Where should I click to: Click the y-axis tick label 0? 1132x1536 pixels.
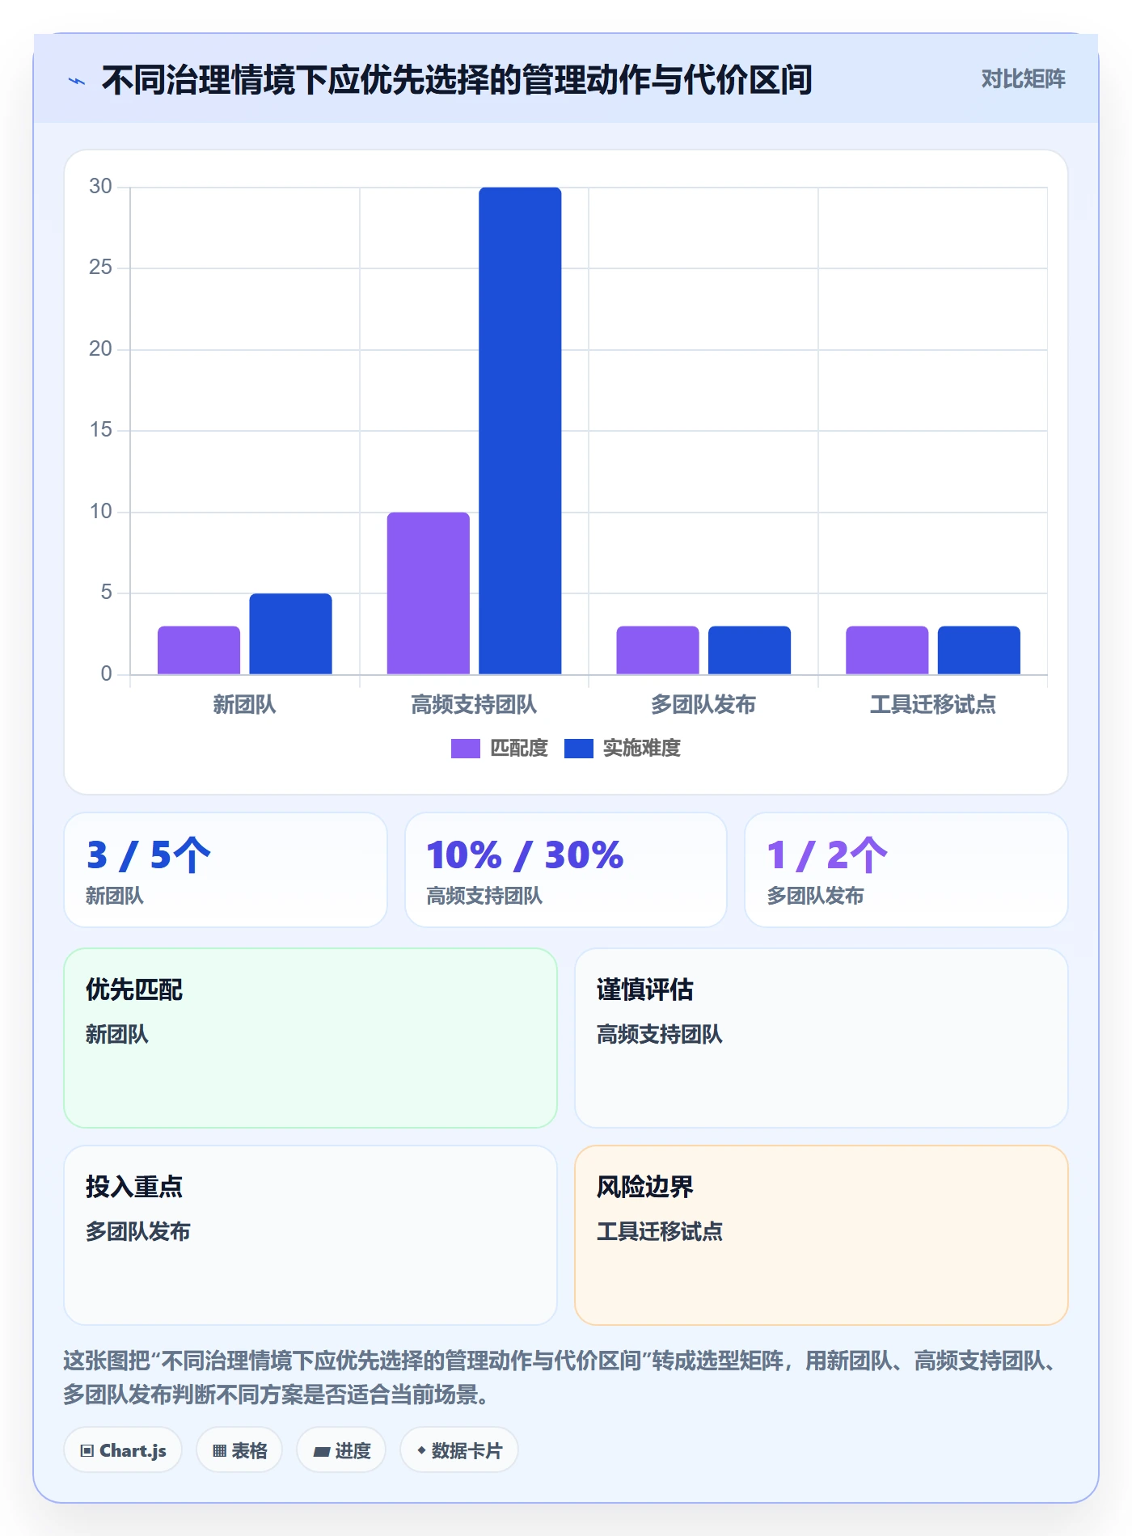pos(106,674)
